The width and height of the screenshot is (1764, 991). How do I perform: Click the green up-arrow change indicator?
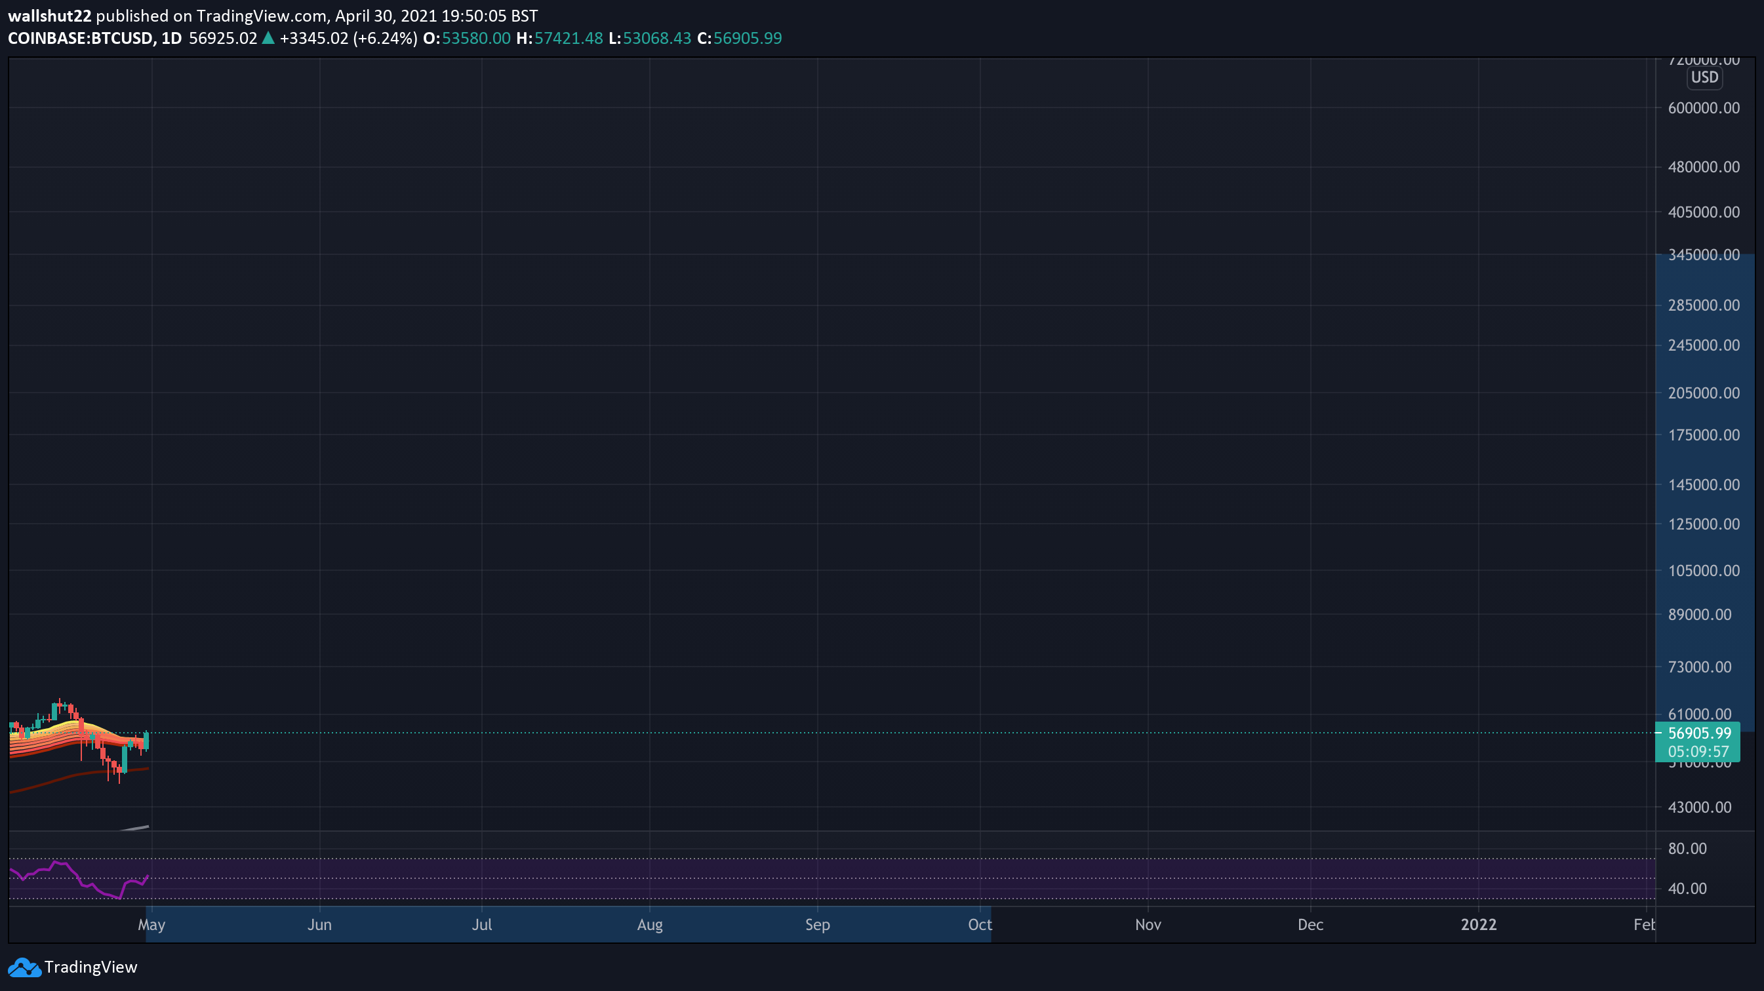(x=268, y=38)
